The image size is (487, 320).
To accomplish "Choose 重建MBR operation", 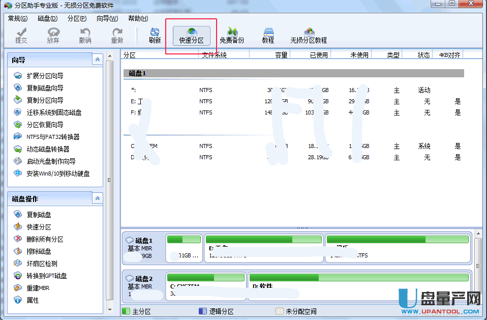I will [32, 288].
